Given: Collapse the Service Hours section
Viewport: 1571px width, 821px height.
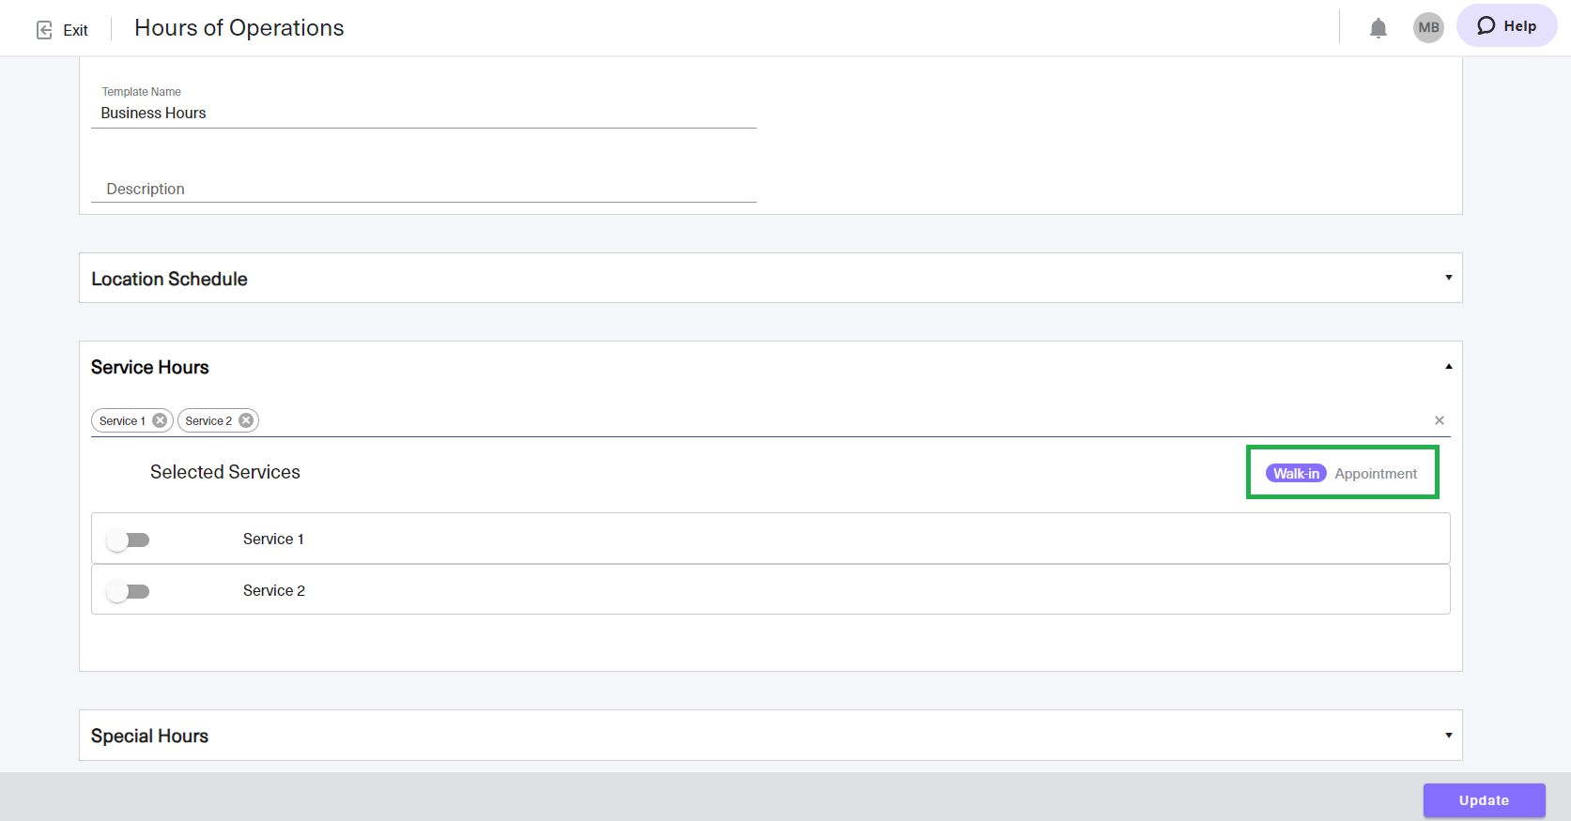Looking at the screenshot, I should coord(1448,367).
